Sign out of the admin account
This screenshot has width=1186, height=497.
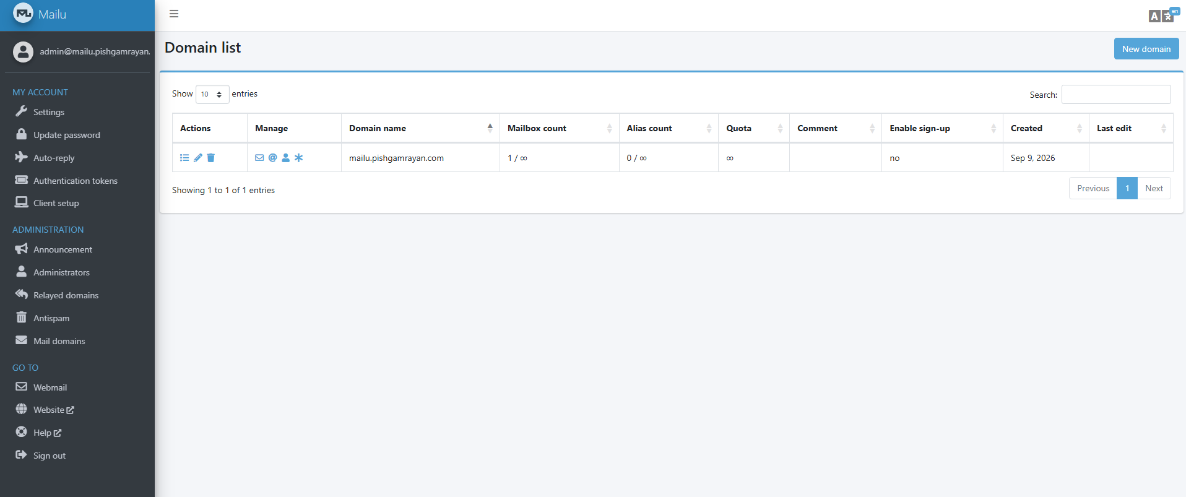pos(77,456)
